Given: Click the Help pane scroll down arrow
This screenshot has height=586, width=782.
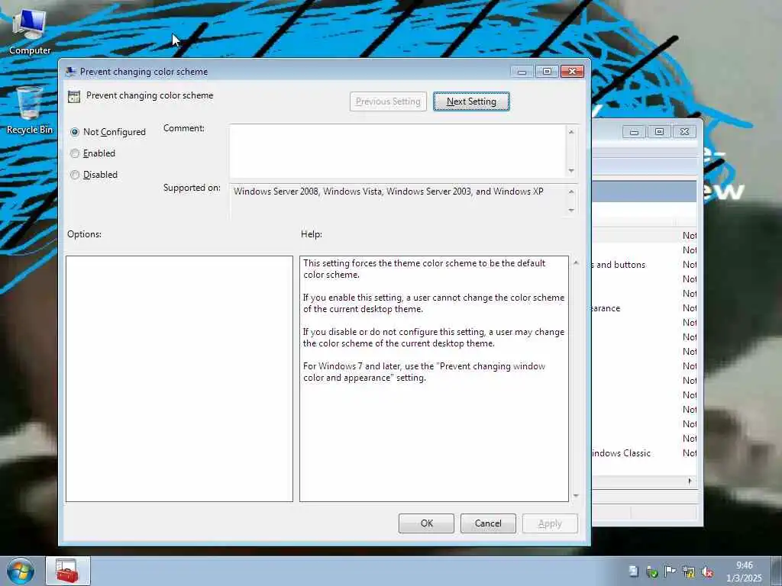Looking at the screenshot, I should 576,495.
